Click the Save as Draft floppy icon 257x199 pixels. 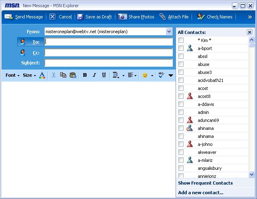tap(80, 17)
